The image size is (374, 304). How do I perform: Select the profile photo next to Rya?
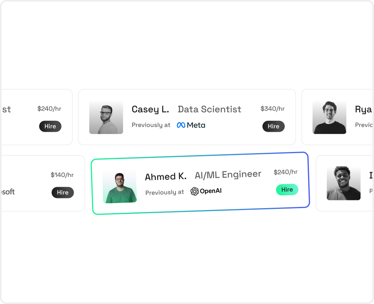[x=329, y=117]
